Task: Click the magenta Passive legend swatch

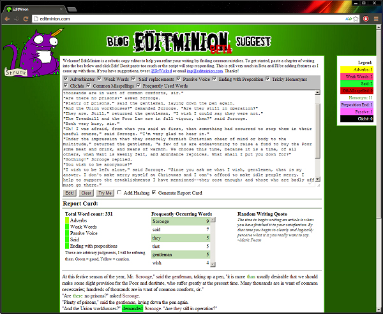Action: coord(357,112)
